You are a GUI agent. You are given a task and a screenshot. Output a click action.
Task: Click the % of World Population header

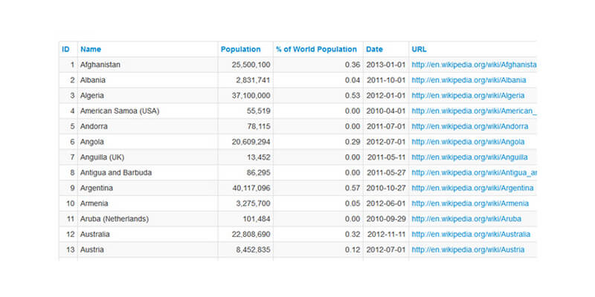tap(316, 49)
